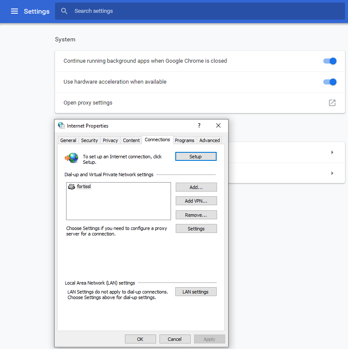
Task: Open proxy settings via the external link icon
Action: click(x=332, y=102)
